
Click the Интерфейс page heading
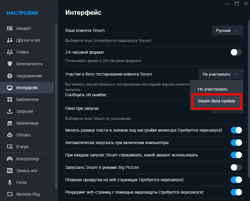pyautogui.click(x=83, y=13)
